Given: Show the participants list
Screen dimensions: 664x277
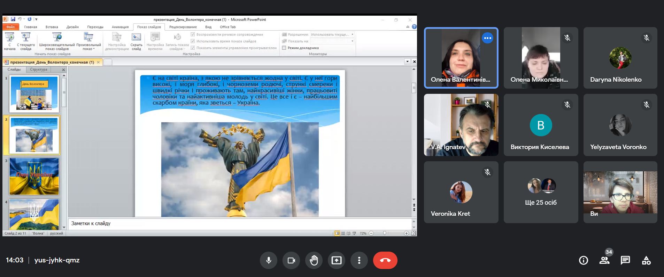Looking at the screenshot, I should 604,260.
